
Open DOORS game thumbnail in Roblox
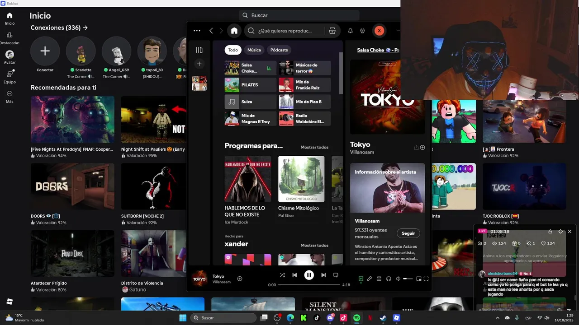click(x=72, y=186)
